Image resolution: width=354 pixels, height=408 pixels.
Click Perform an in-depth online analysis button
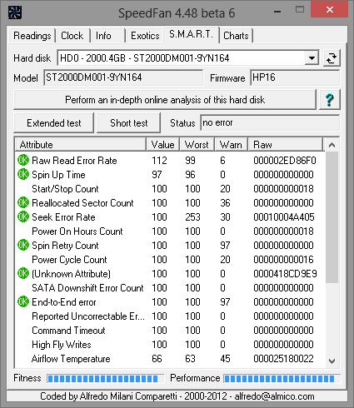165,100
